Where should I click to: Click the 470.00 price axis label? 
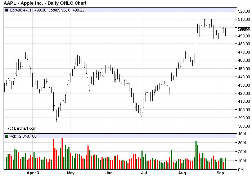pyautogui.click(x=244, y=52)
